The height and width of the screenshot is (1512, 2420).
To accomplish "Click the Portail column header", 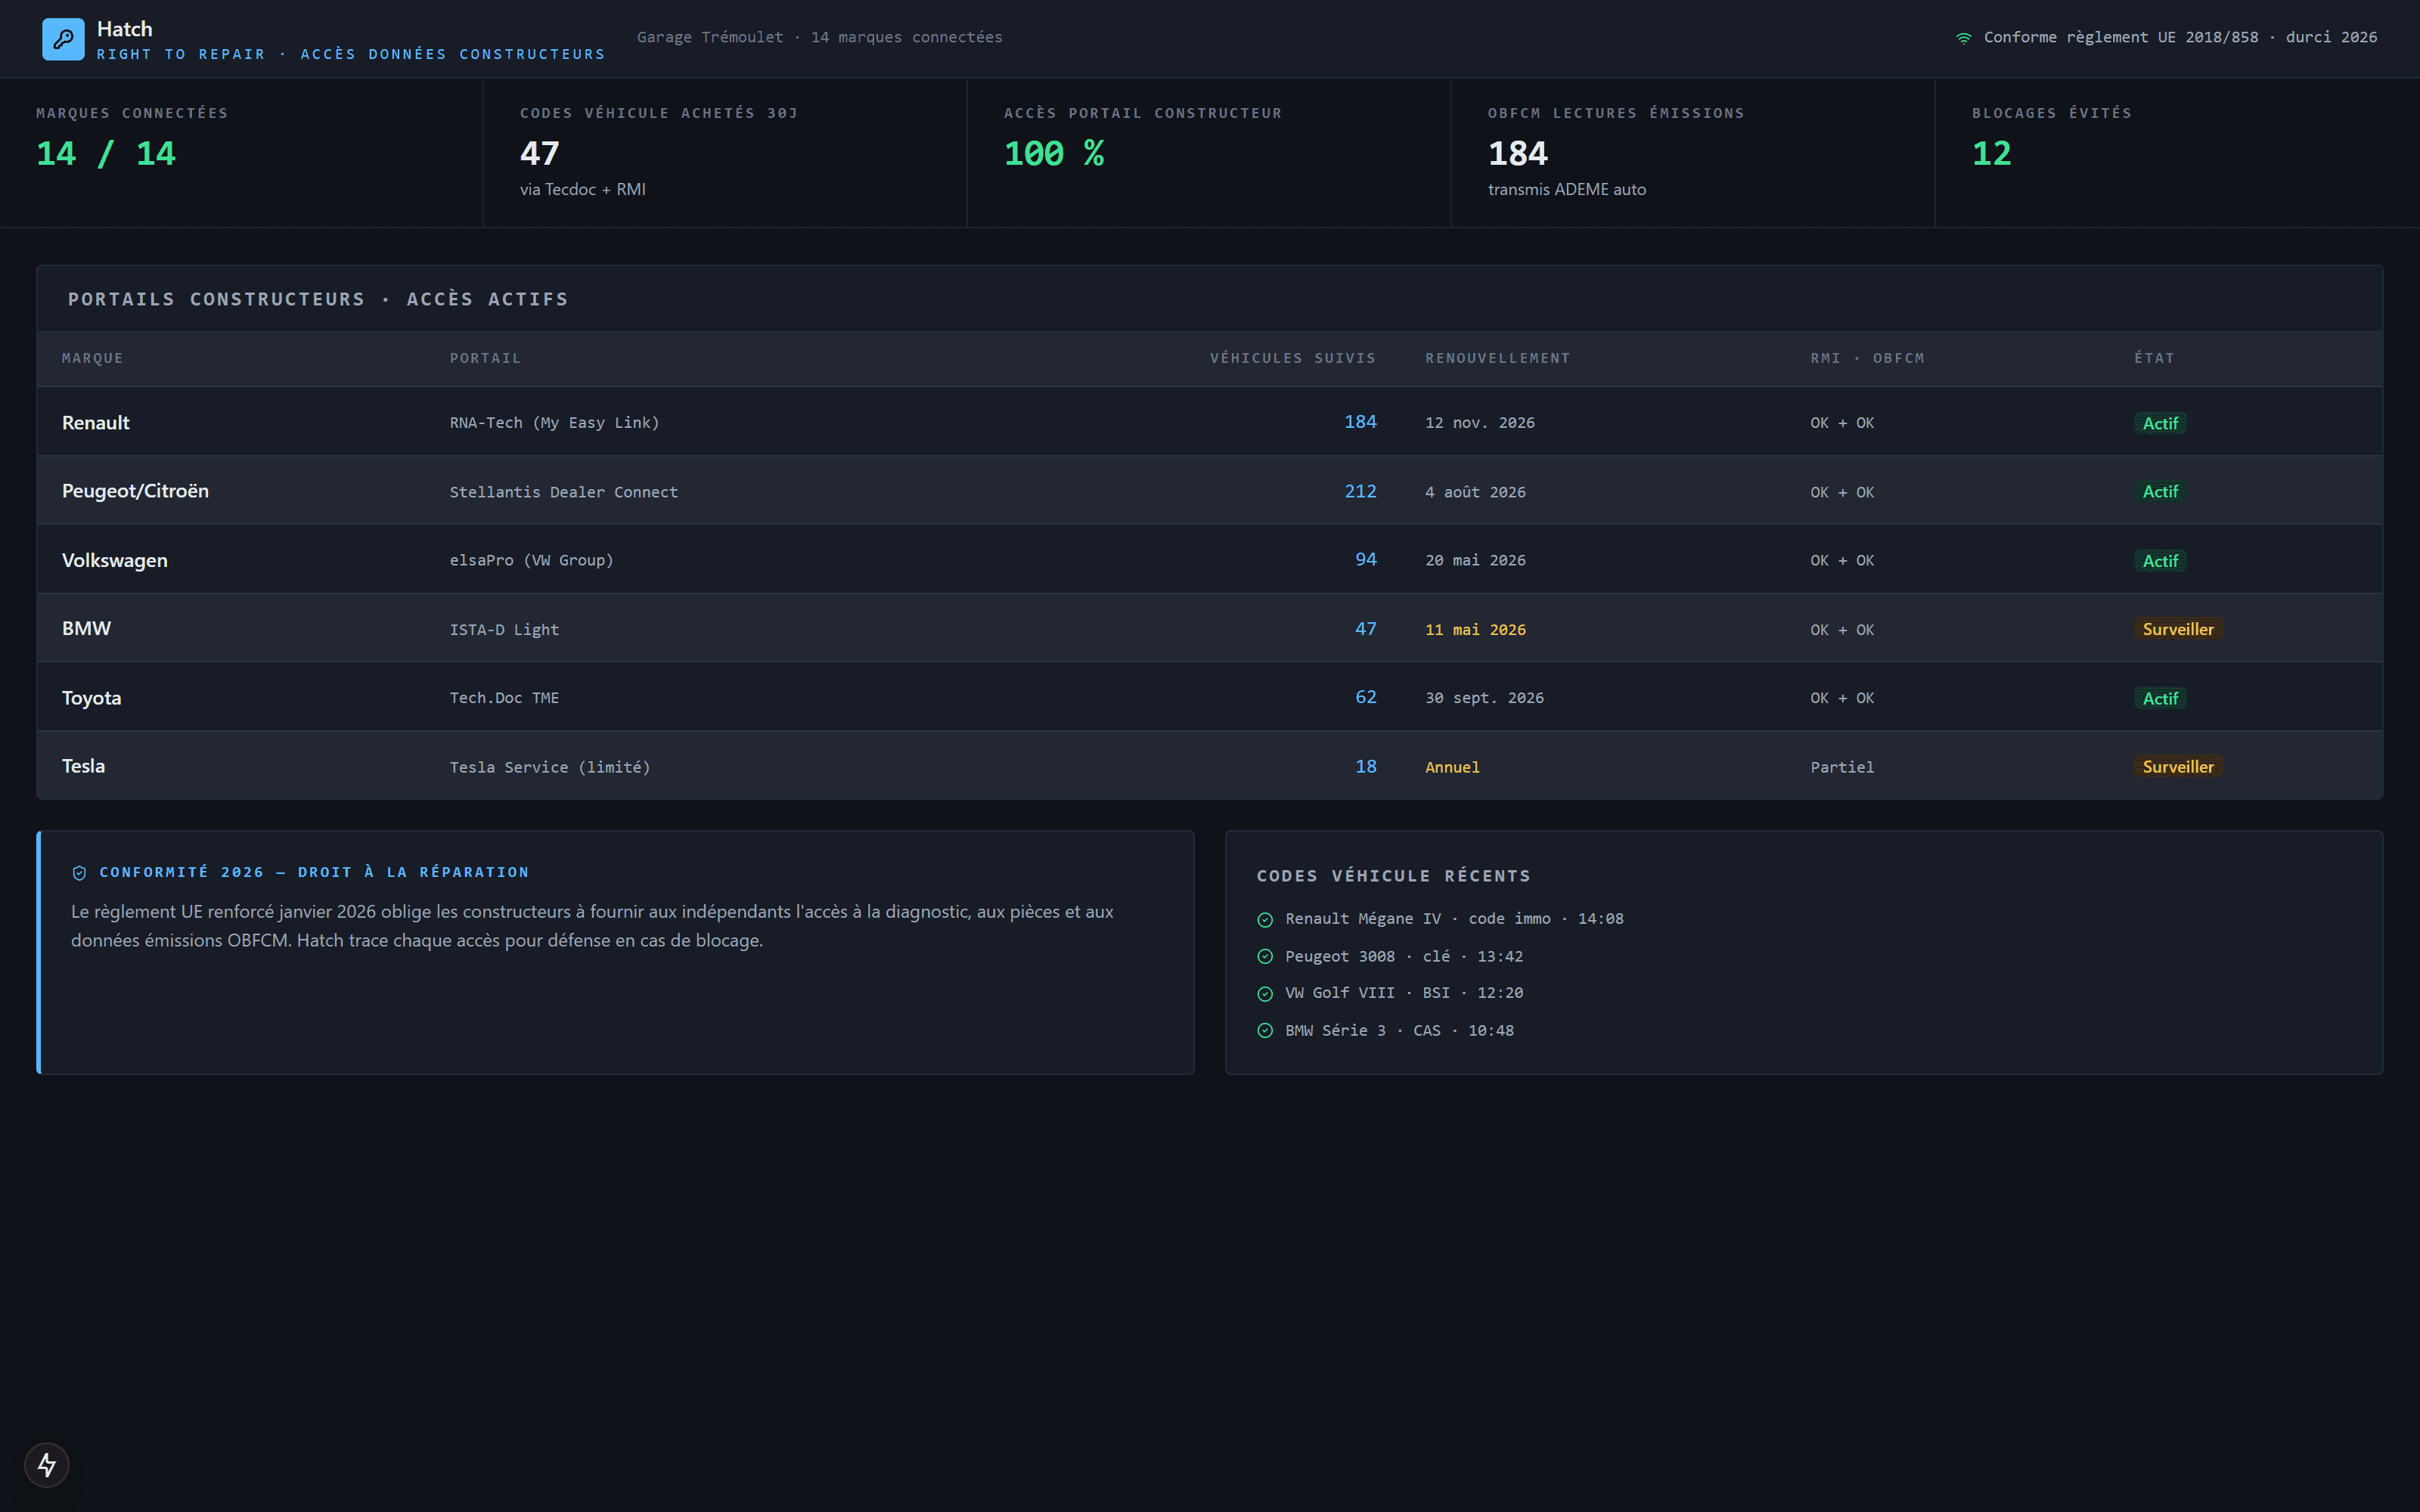I will tap(485, 358).
